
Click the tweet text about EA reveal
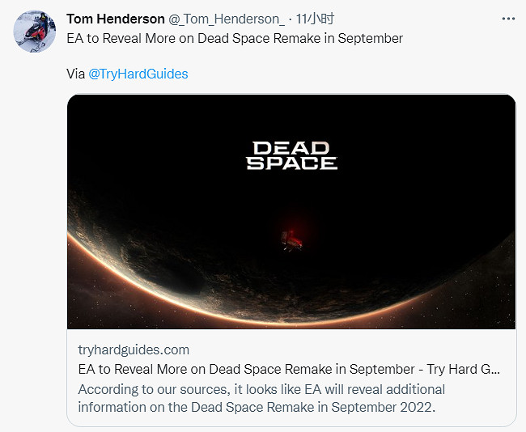coord(235,38)
